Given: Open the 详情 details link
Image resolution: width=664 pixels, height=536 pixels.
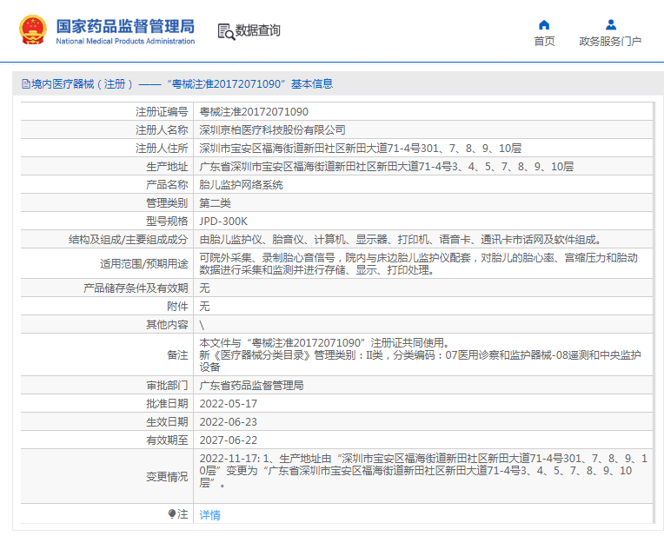Looking at the screenshot, I should click(209, 515).
